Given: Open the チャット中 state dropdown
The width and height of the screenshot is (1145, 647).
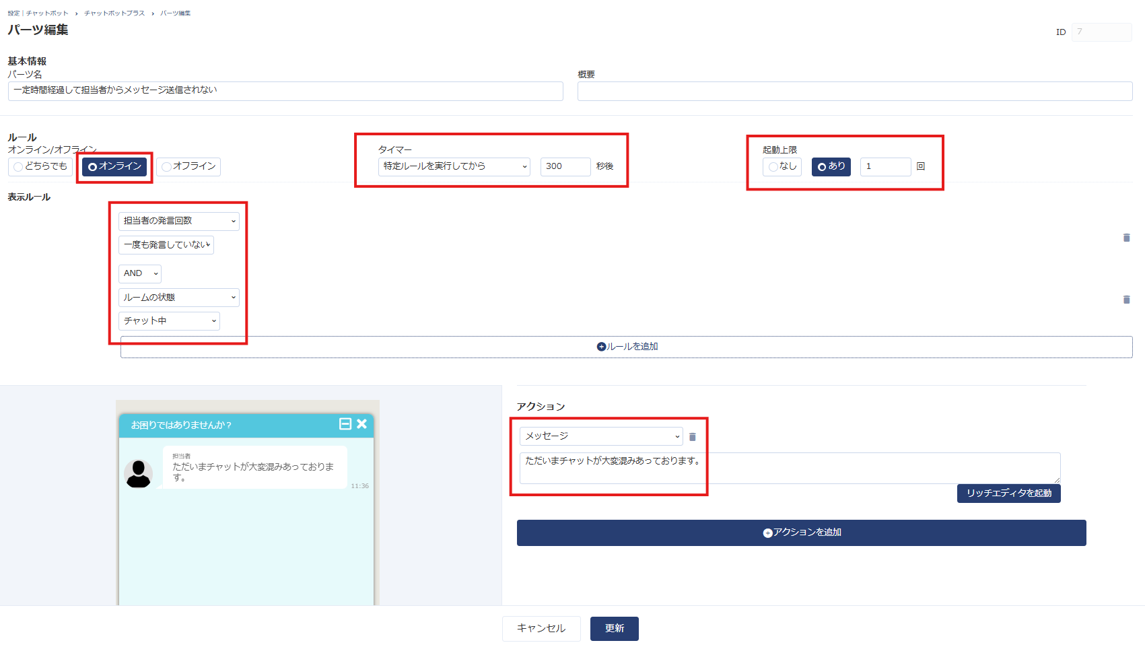Looking at the screenshot, I should tap(169, 321).
